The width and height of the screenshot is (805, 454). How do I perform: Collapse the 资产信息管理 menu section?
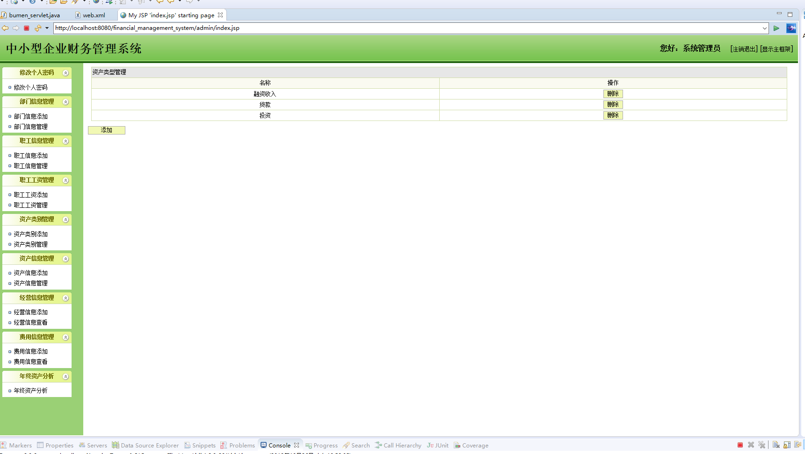(66, 259)
